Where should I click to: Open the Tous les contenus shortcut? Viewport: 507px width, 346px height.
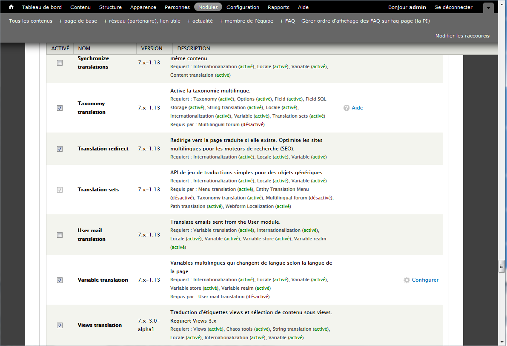point(31,21)
